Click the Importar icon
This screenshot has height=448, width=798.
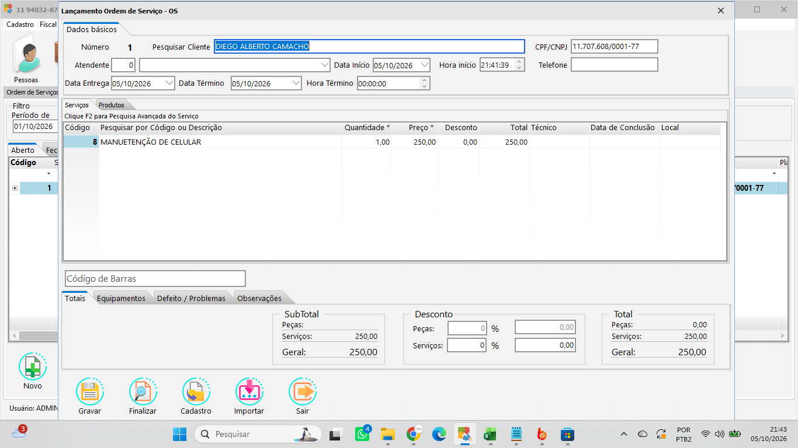[x=249, y=391]
